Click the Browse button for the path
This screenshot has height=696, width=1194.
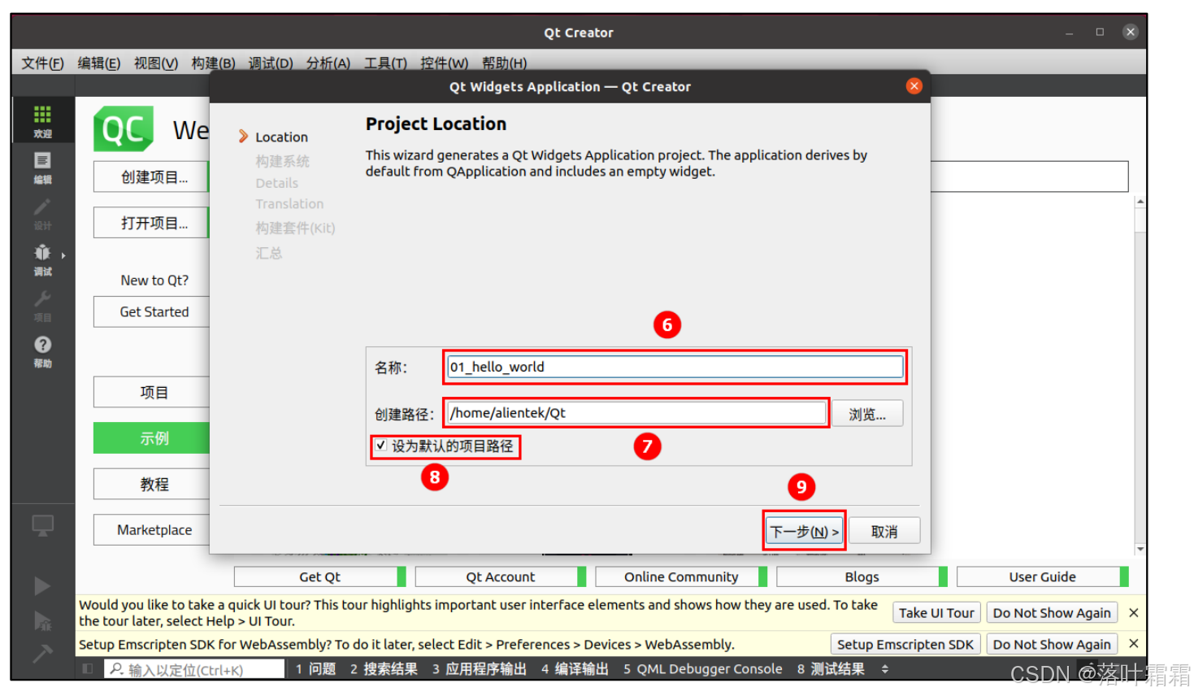pyautogui.click(x=867, y=414)
